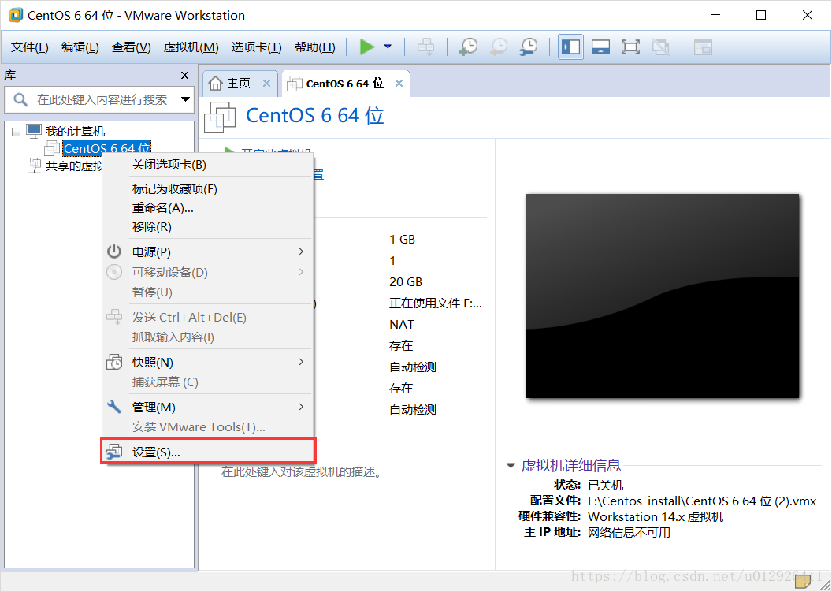Click the 正在使用文件 F:... CD/DVD value
Image resolution: width=832 pixels, height=592 pixels.
click(x=436, y=303)
